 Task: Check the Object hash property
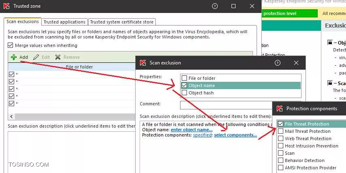point(184,93)
